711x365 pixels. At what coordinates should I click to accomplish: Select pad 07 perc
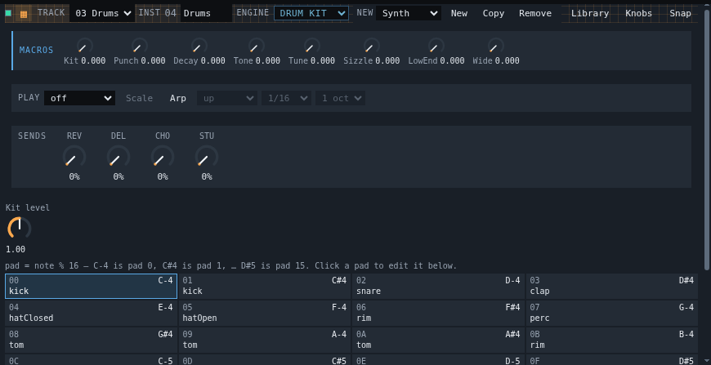coord(611,313)
